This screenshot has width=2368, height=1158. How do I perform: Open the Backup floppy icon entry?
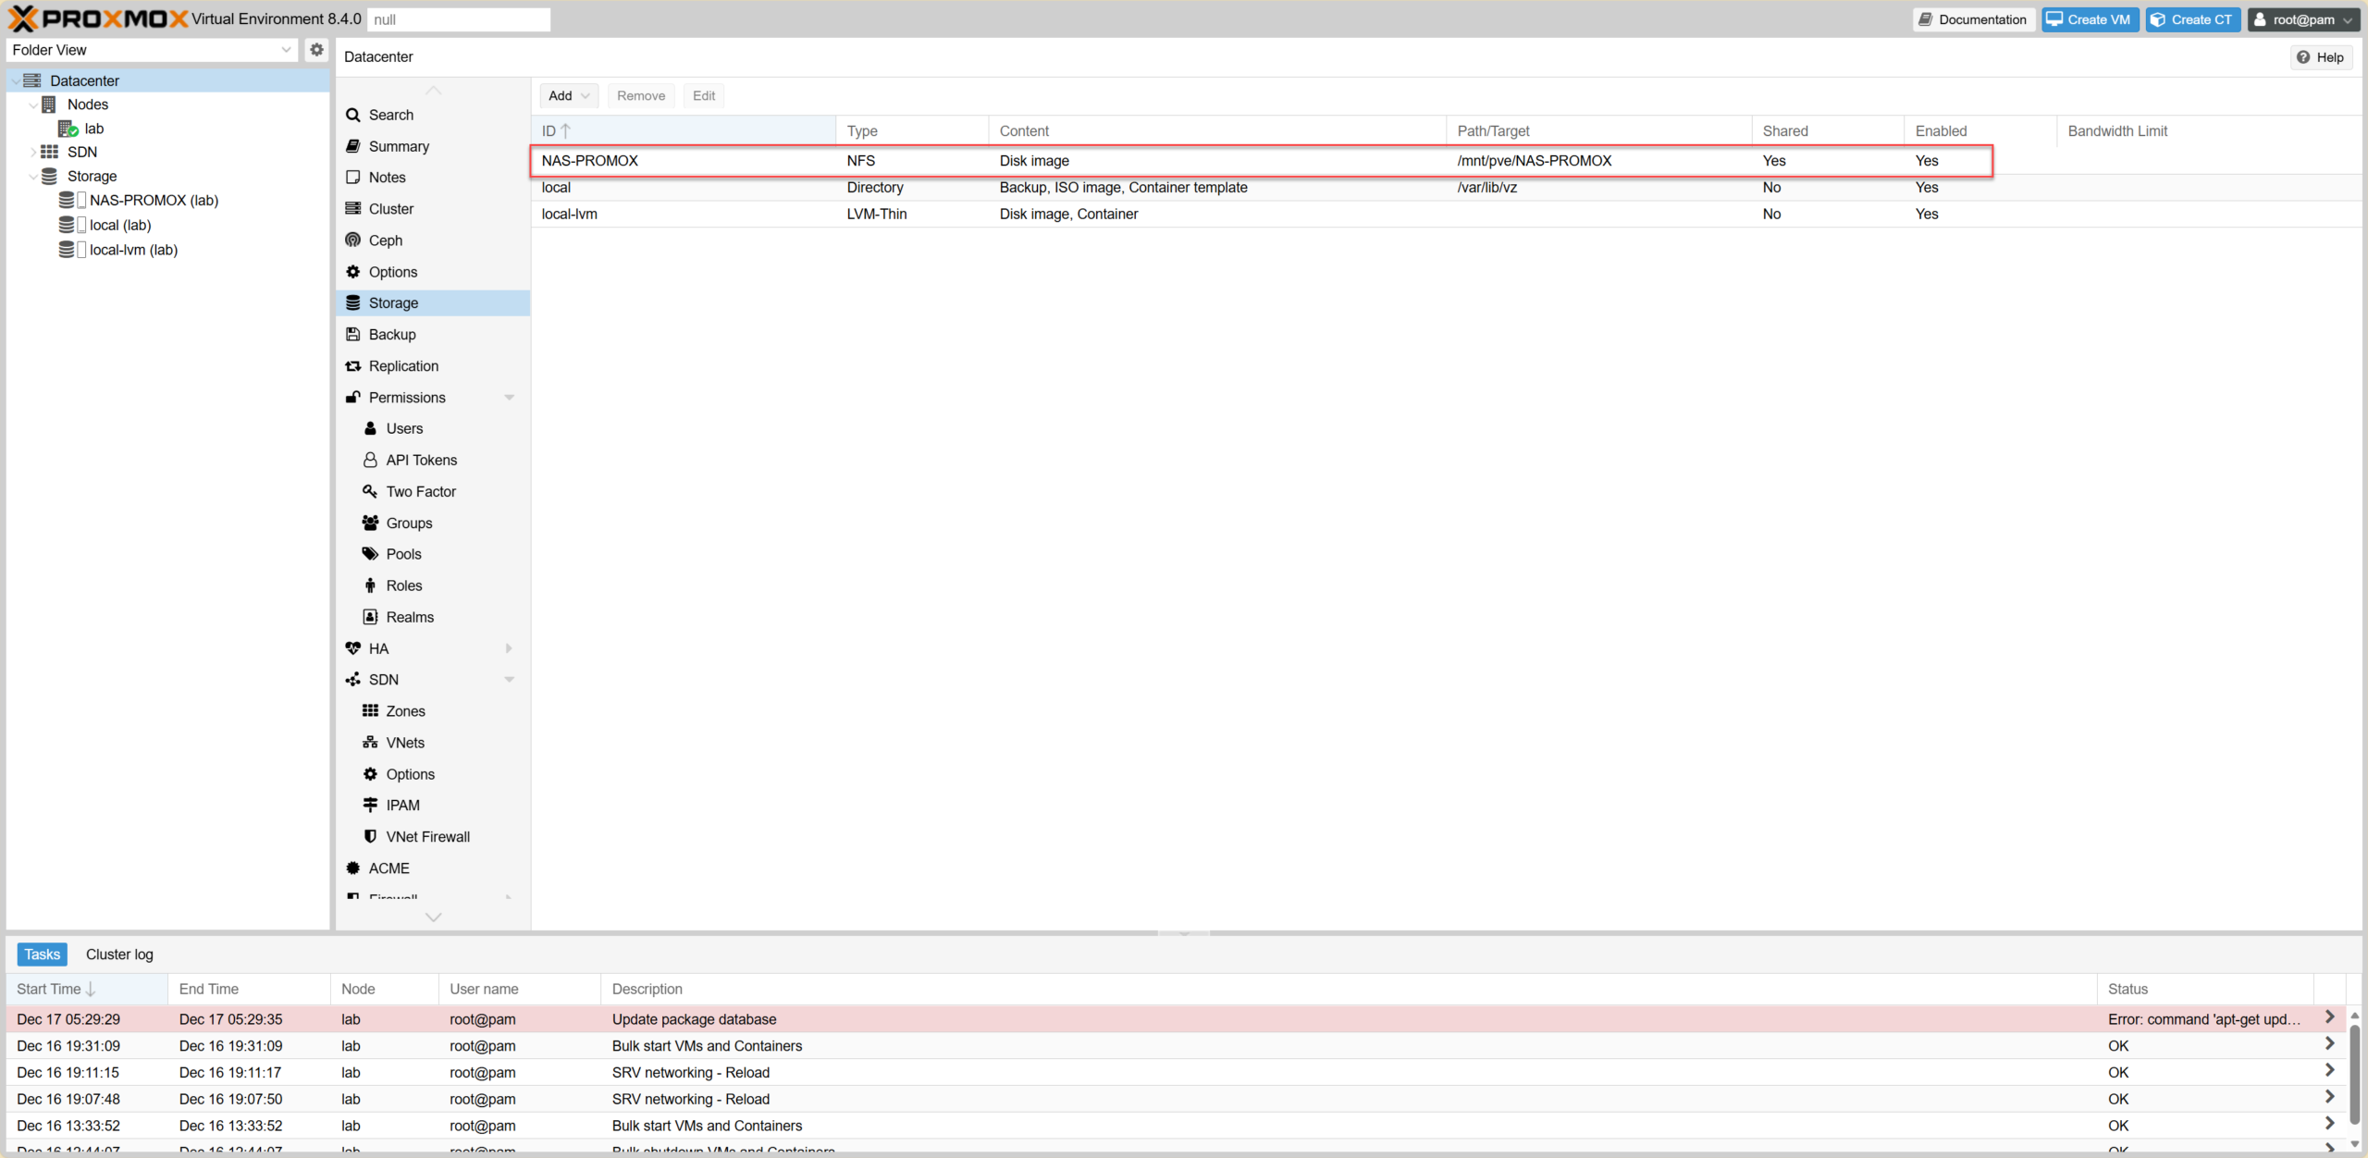(352, 335)
